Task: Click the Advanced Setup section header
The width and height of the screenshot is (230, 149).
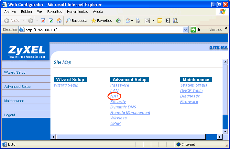Action: tap(130, 79)
